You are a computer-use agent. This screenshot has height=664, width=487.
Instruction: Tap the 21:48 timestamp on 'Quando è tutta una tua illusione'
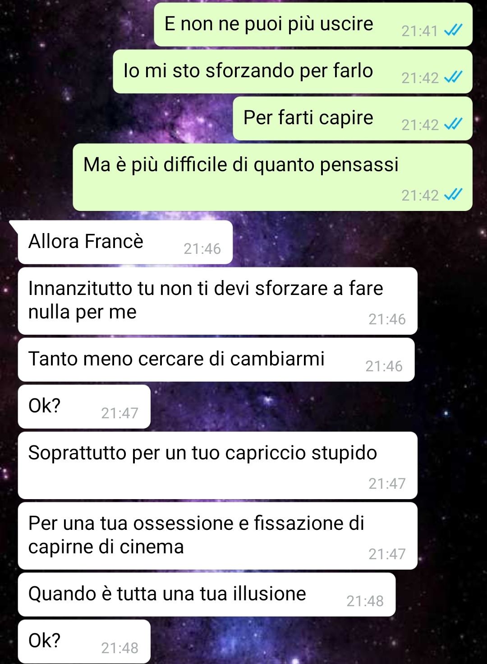365,601
